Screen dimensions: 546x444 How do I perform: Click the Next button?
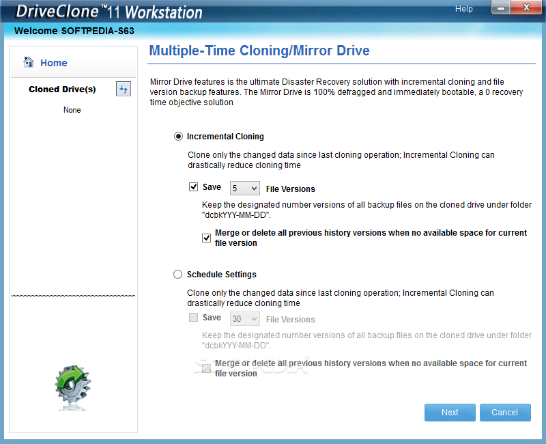(450, 413)
